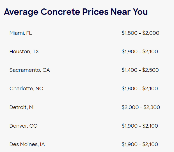
Task: Click the Des Moines price range in its row
Action: coord(140,144)
